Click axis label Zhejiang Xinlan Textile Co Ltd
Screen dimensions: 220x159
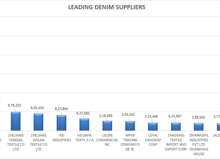[38, 142]
